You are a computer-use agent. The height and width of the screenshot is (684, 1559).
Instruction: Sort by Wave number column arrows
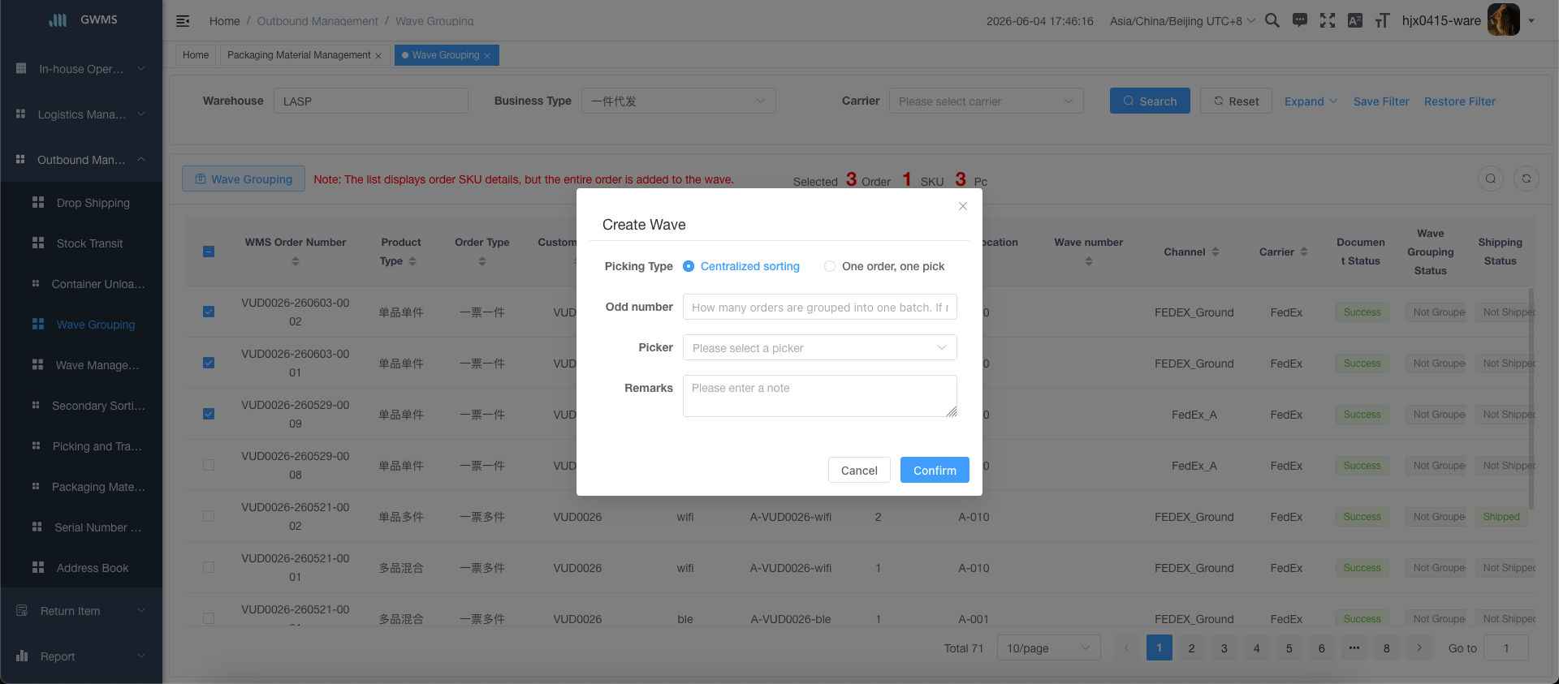pos(1089,261)
